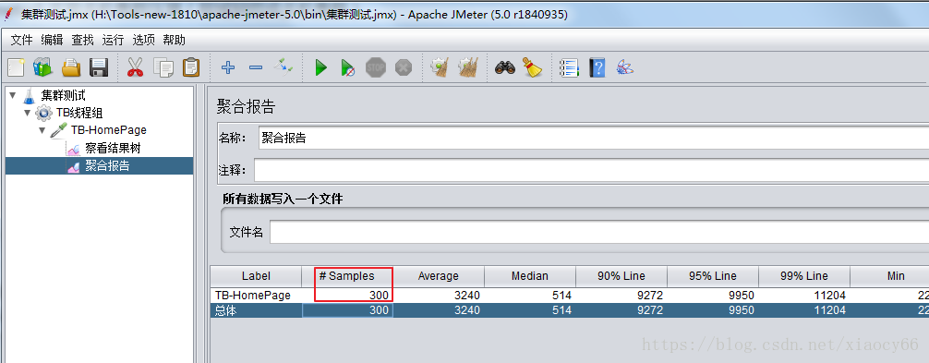Click Start no pauses icon
The width and height of the screenshot is (929, 363).
pyautogui.click(x=348, y=67)
